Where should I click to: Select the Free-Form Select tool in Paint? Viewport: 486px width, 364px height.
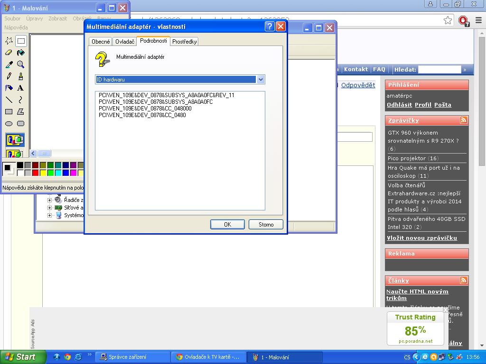pyautogui.click(x=9, y=41)
